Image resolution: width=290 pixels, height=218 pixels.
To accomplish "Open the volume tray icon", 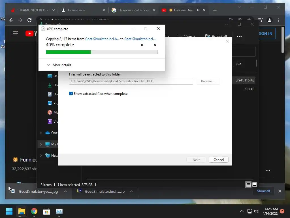I will pyautogui.click(x=256, y=211).
